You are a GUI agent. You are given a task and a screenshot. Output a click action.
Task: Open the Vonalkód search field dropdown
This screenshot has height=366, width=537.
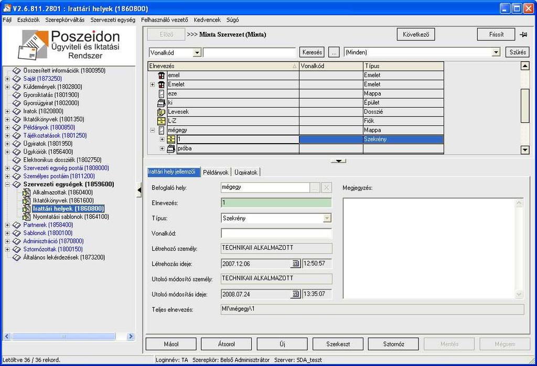click(197, 53)
